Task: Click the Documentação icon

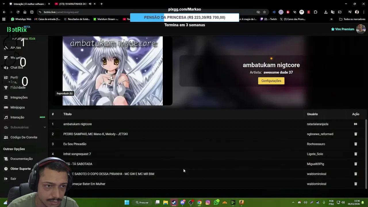Action: coord(6,159)
